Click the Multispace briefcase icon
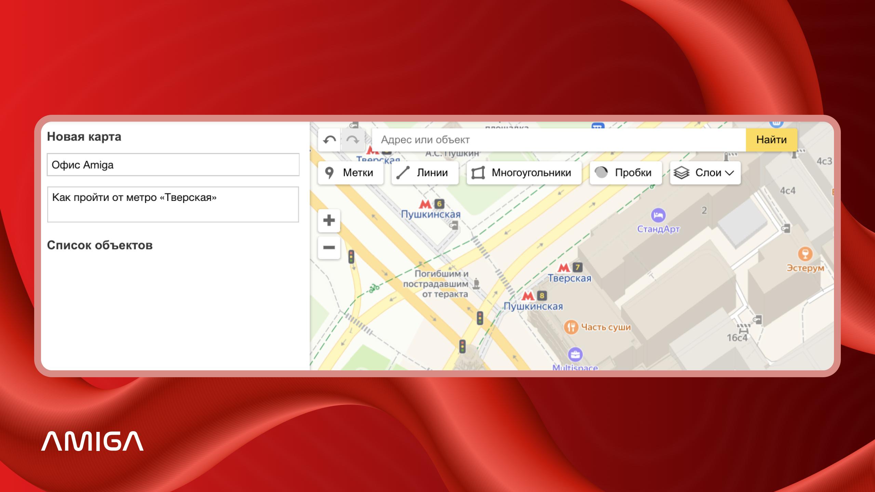Image resolution: width=875 pixels, height=492 pixels. click(x=575, y=354)
